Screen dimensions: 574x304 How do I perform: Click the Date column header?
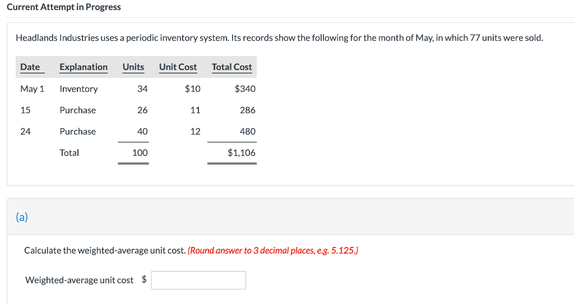coord(30,67)
